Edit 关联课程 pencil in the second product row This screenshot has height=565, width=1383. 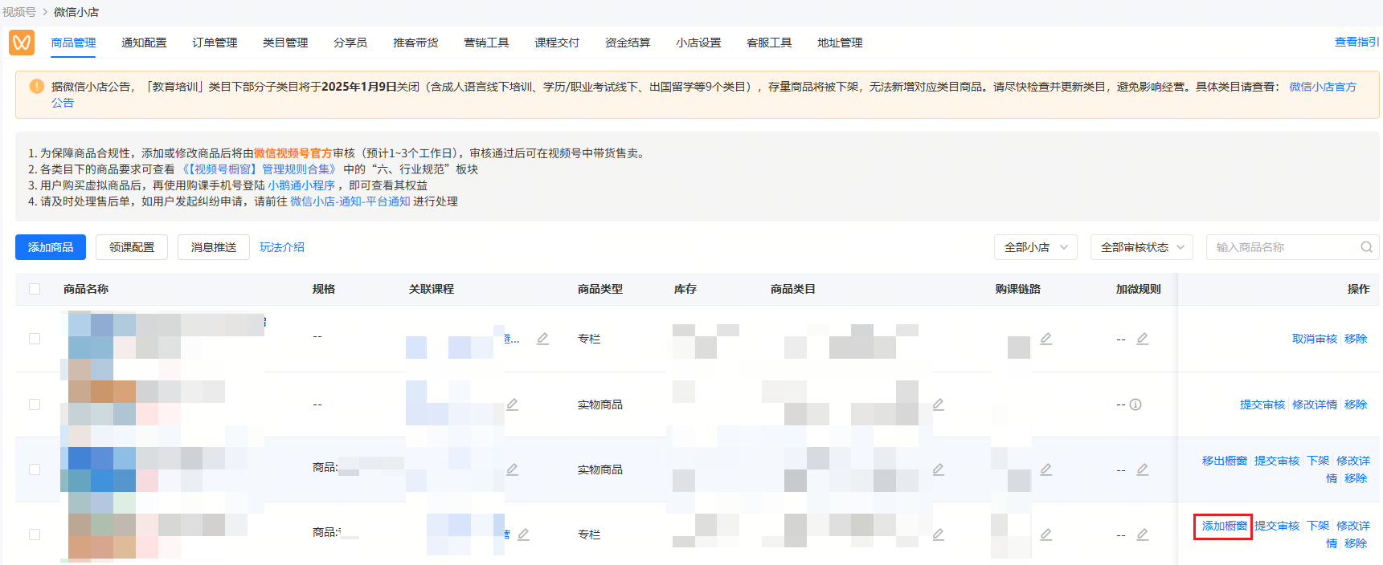512,404
